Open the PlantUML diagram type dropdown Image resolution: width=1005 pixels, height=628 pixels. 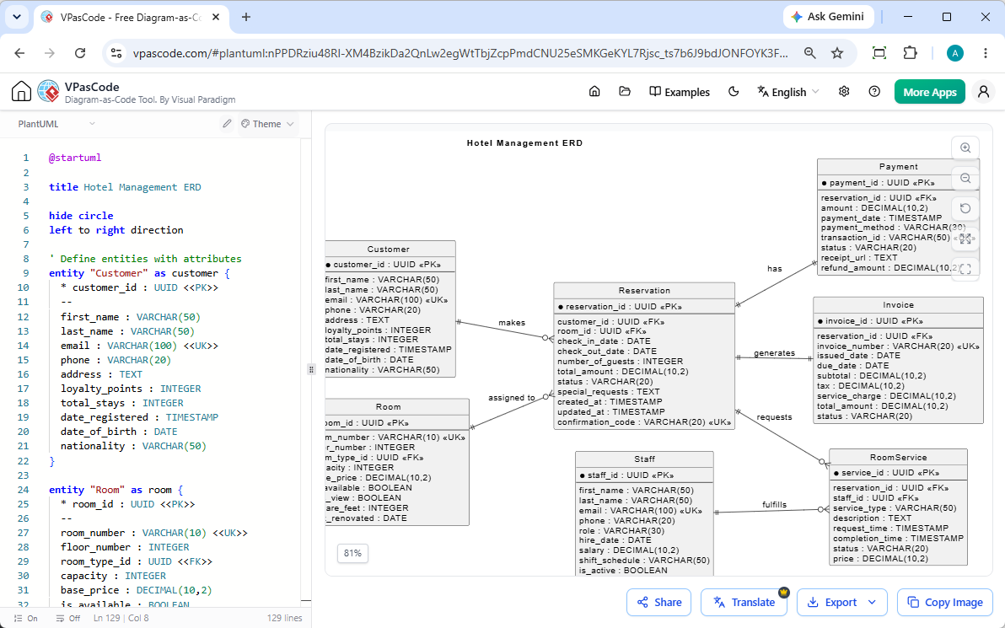pyautogui.click(x=56, y=124)
